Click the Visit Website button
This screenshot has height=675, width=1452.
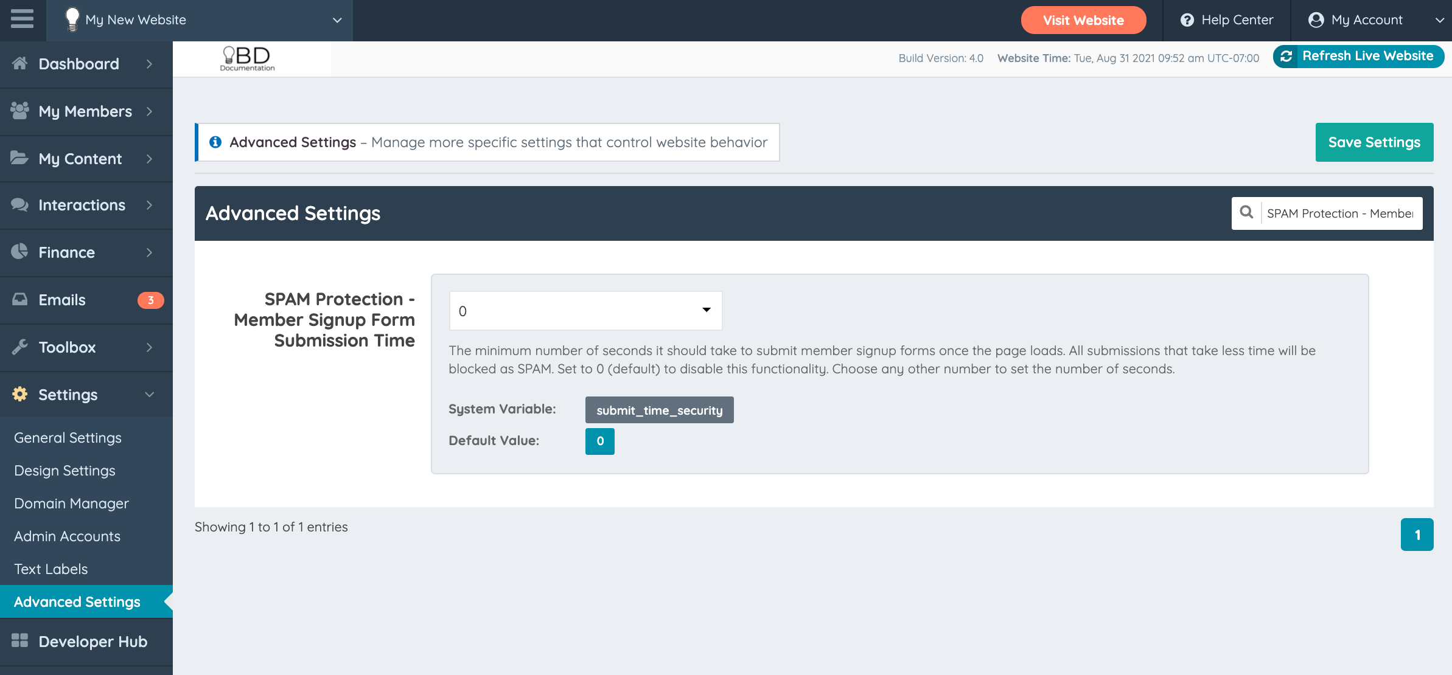point(1083,20)
